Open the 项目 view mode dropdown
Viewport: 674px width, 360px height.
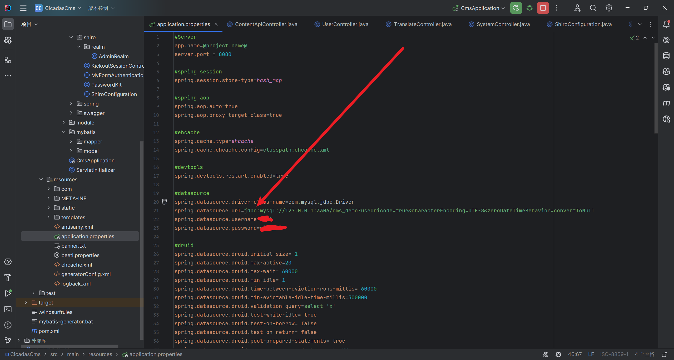(x=29, y=24)
